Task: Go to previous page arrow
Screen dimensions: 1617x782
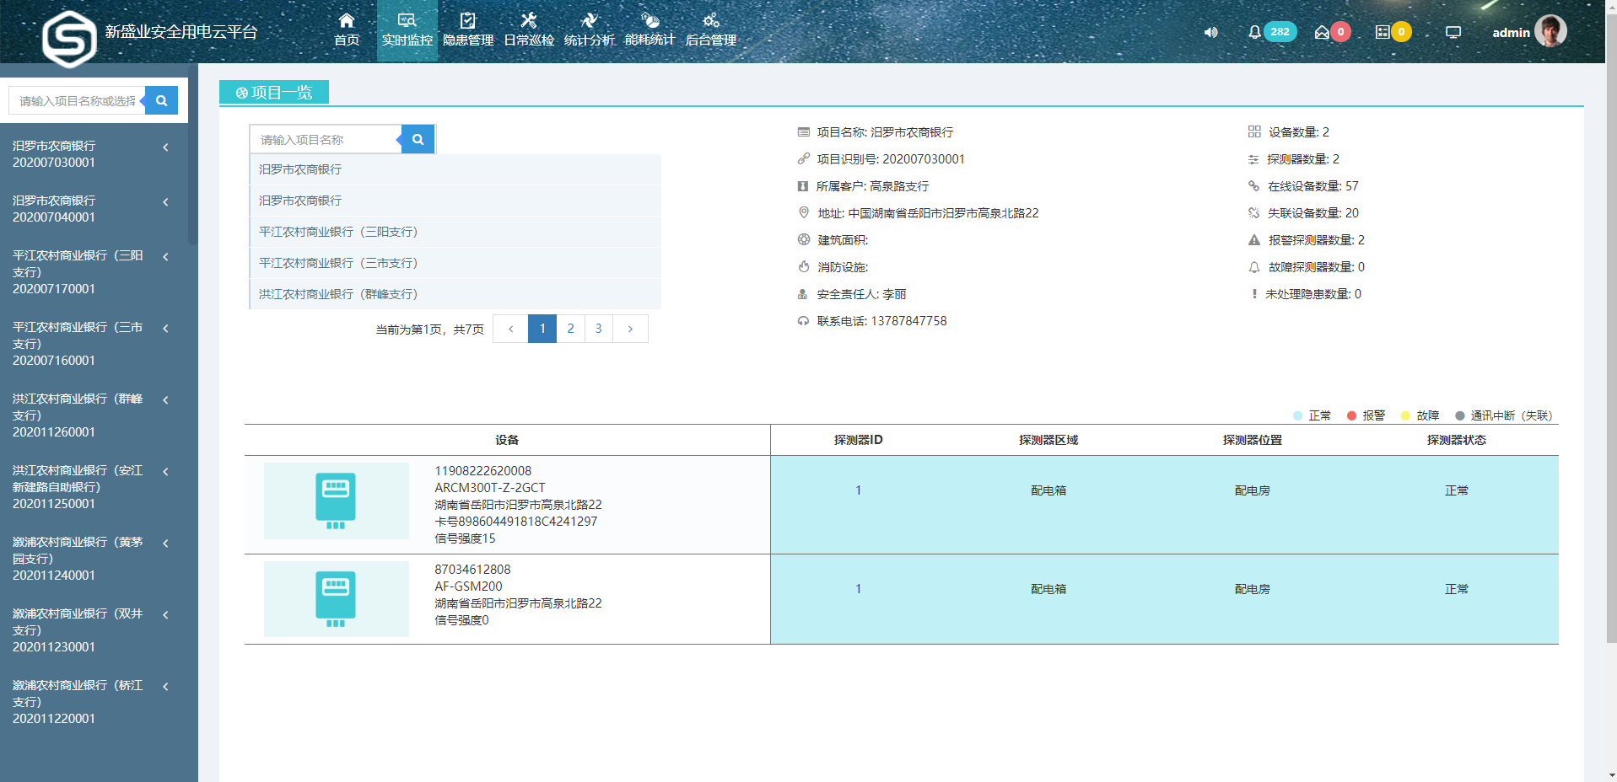Action: click(x=510, y=329)
